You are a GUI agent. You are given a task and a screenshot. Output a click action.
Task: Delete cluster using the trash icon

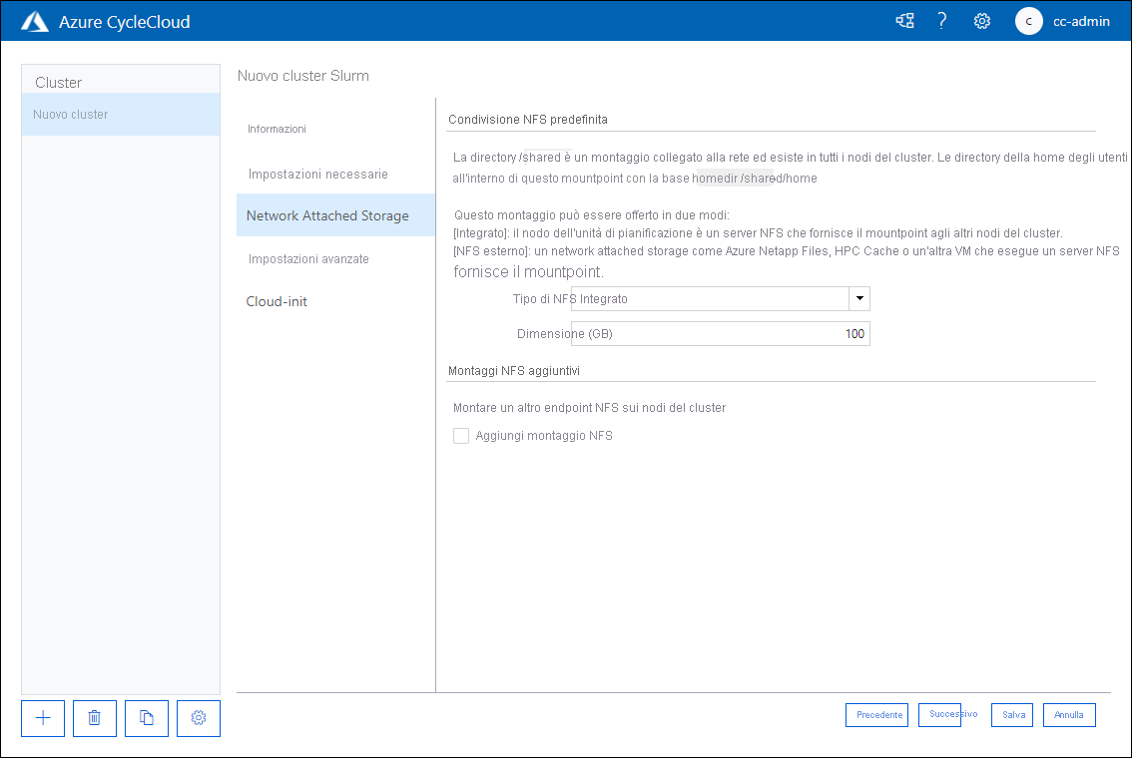pos(94,718)
